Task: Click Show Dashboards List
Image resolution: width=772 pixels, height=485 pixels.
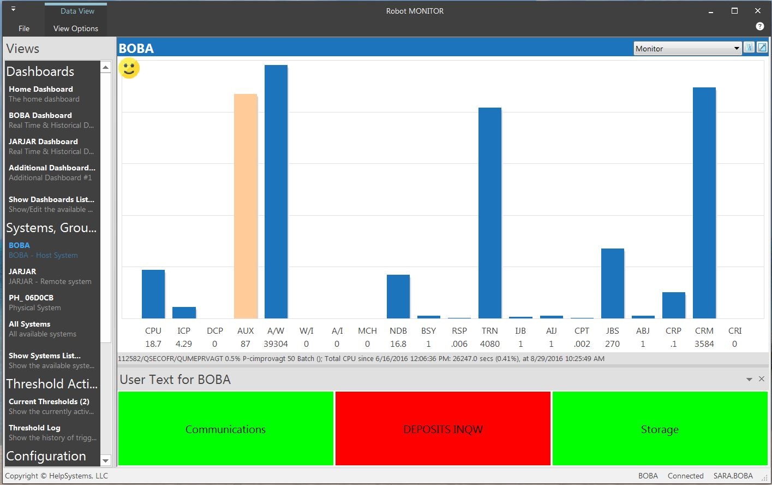Action: coord(52,204)
